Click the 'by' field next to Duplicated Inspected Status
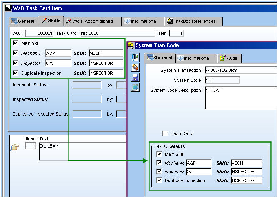Viewport: 277px width, 197px height. [x=121, y=114]
